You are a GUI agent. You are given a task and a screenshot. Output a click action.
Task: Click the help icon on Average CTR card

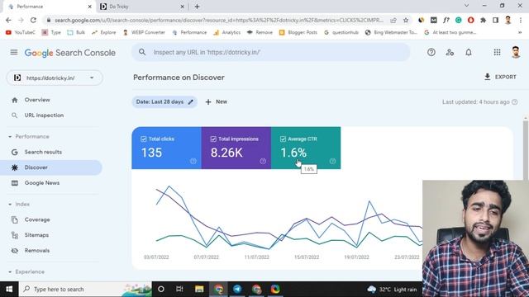coord(332,162)
